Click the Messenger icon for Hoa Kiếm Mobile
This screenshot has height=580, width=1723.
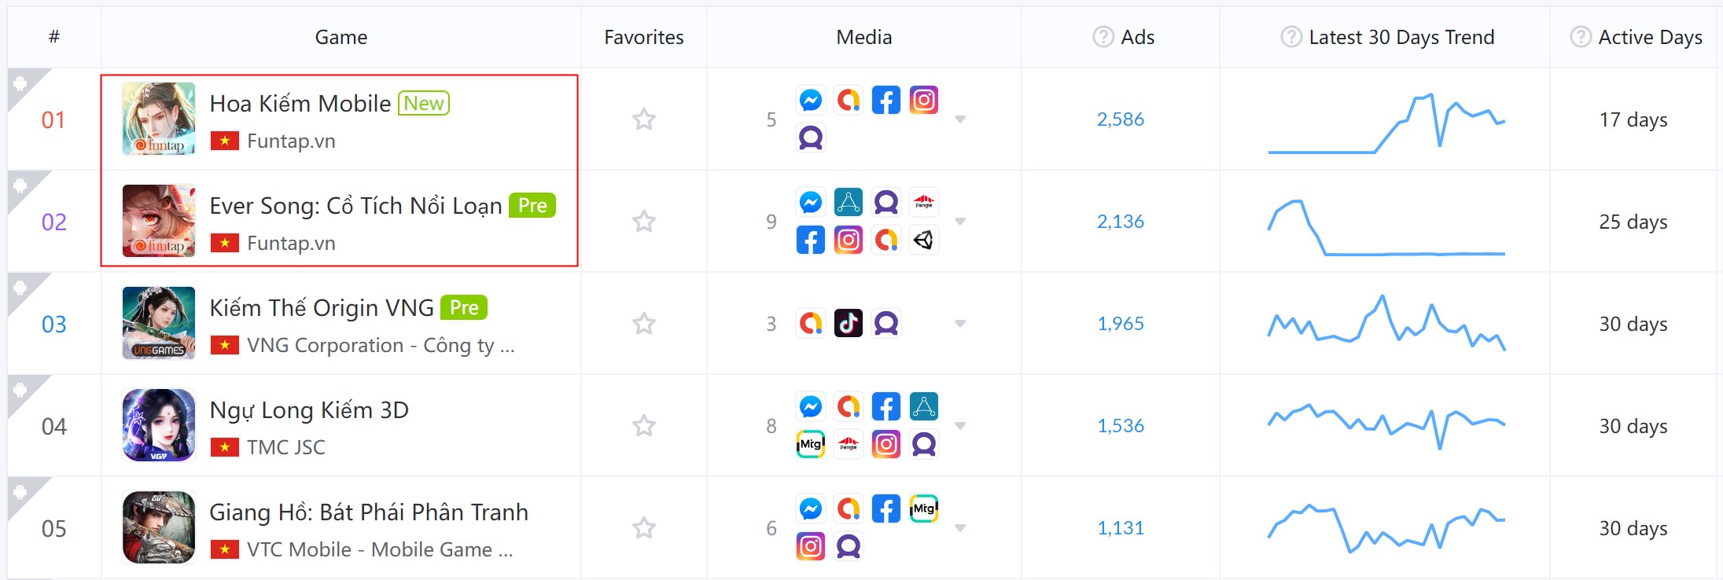click(811, 101)
